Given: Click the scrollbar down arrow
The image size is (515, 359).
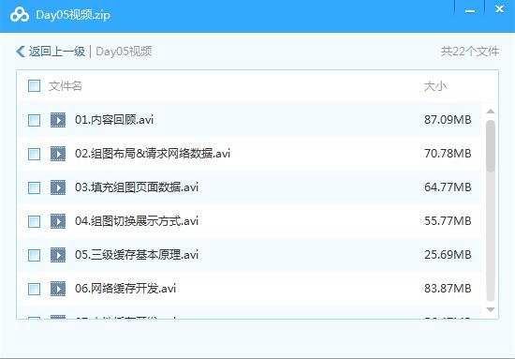Looking at the screenshot, I should [x=491, y=309].
